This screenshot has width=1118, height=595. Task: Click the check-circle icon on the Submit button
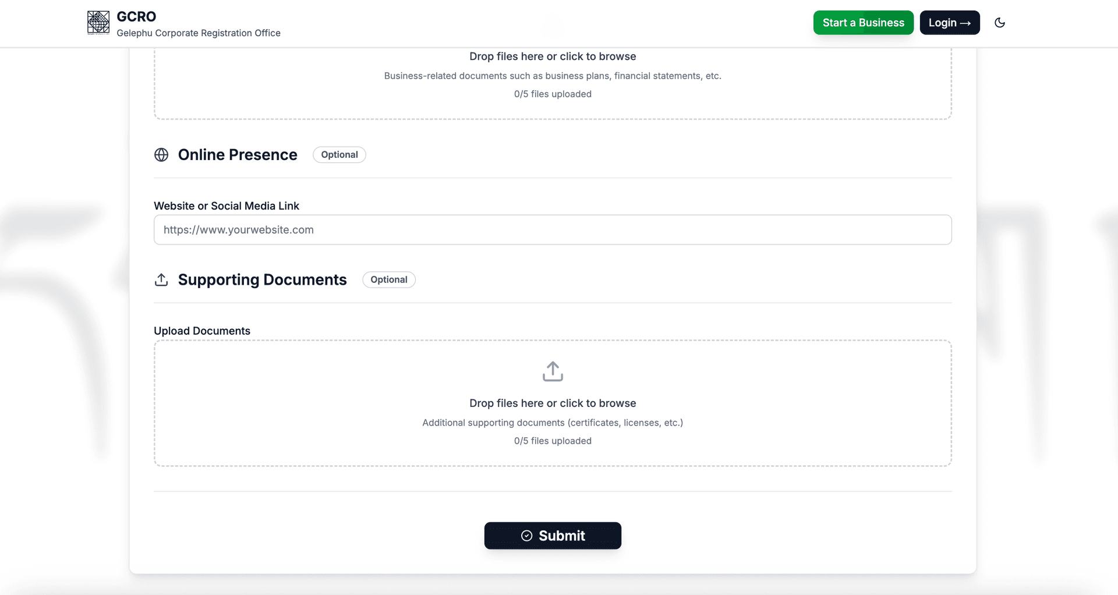pos(526,536)
